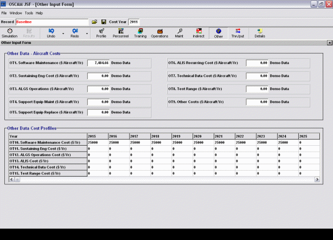Open the Operations input form
The width and height of the screenshot is (333, 240).
tap(159, 33)
